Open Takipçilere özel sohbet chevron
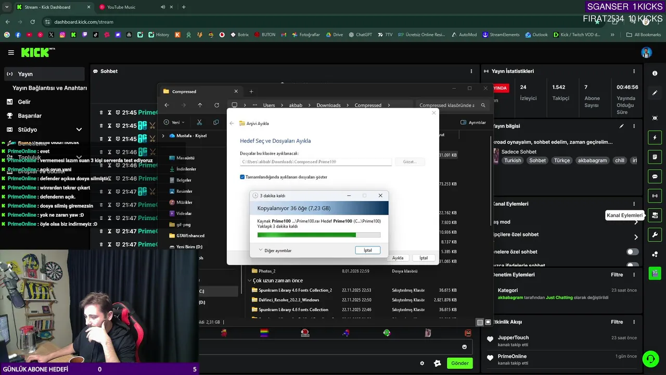The image size is (666, 375). 636,237
